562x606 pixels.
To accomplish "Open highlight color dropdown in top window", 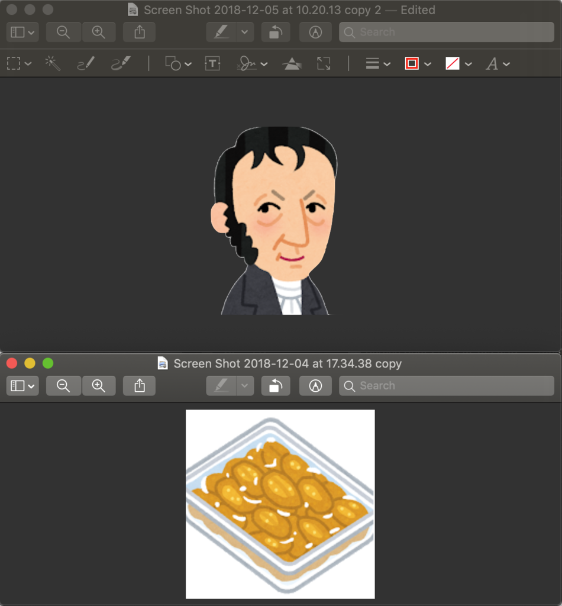I will (245, 32).
